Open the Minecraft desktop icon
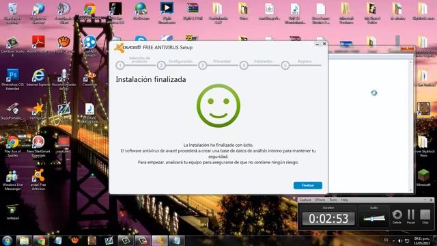The image size is (437, 246). click(423, 178)
